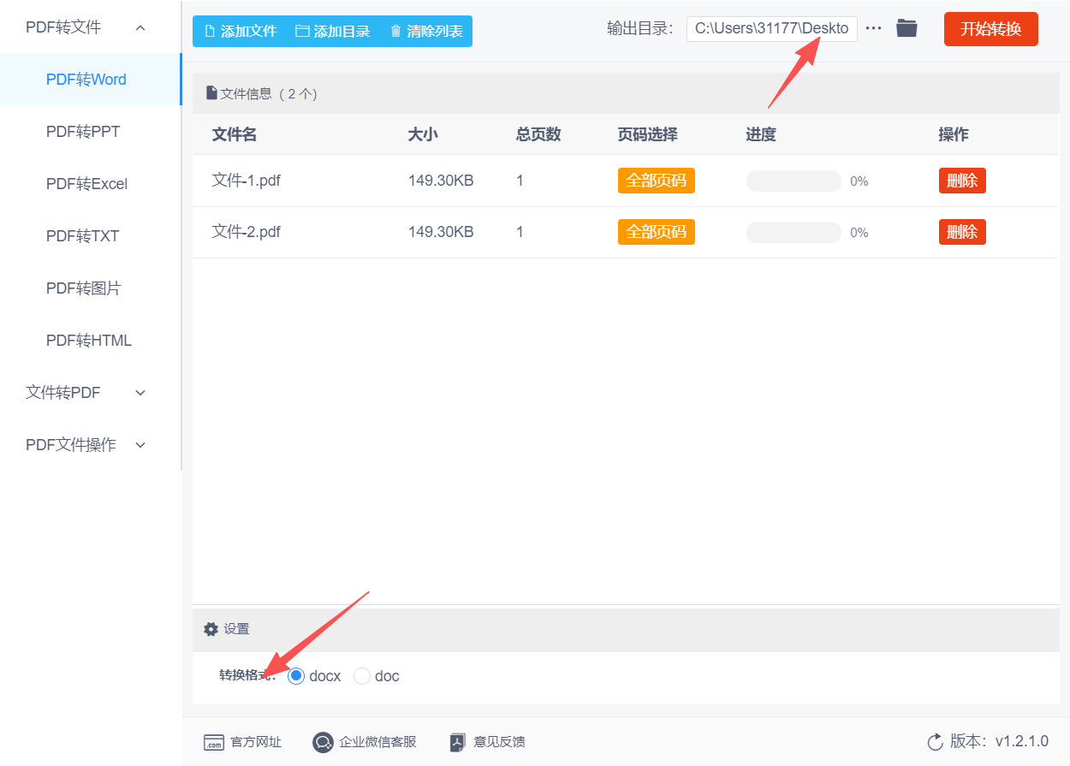
Task: Click the 总页数 column header
Action: [538, 134]
